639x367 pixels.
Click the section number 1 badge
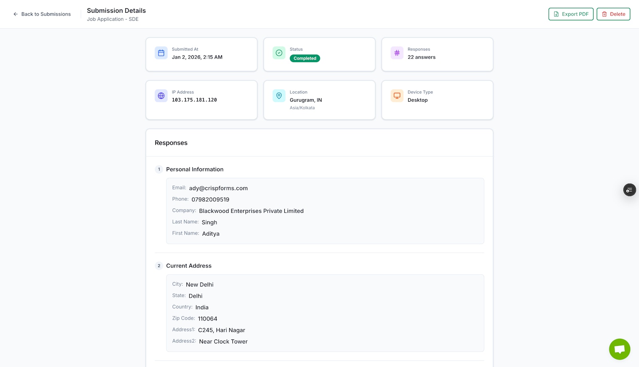(x=159, y=169)
